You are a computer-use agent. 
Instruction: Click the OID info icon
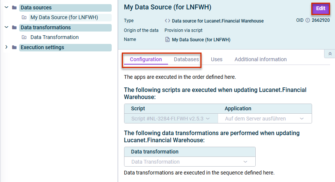[308, 21]
